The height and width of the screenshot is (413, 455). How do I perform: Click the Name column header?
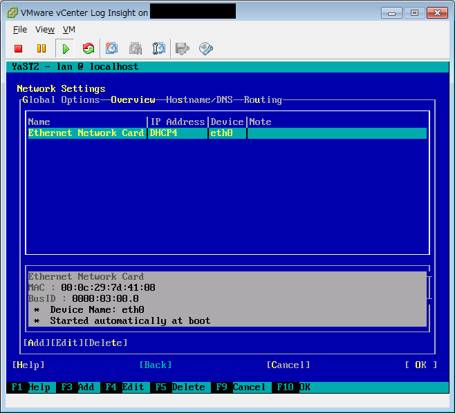click(39, 122)
